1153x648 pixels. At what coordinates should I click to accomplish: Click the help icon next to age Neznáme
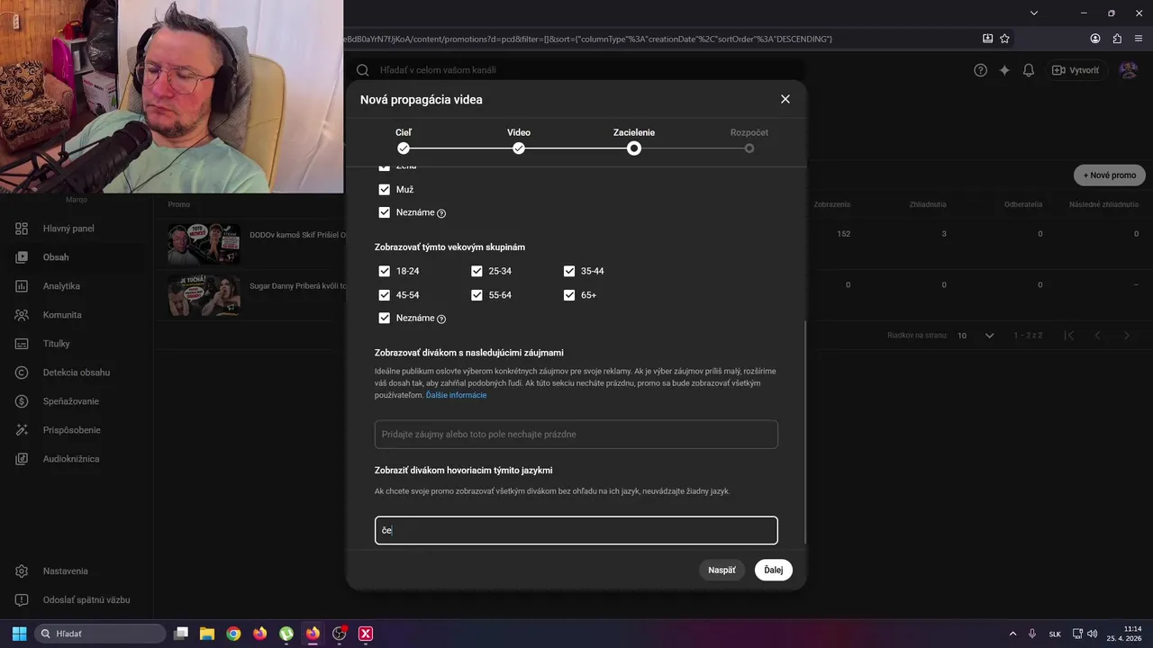tap(441, 319)
